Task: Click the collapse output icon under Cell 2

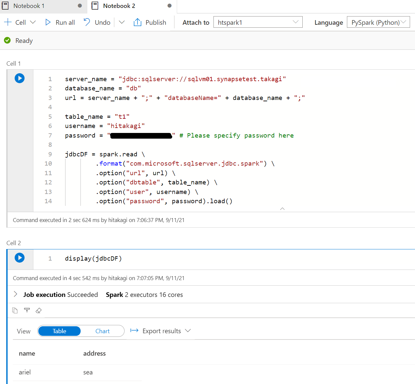Action: point(27,310)
